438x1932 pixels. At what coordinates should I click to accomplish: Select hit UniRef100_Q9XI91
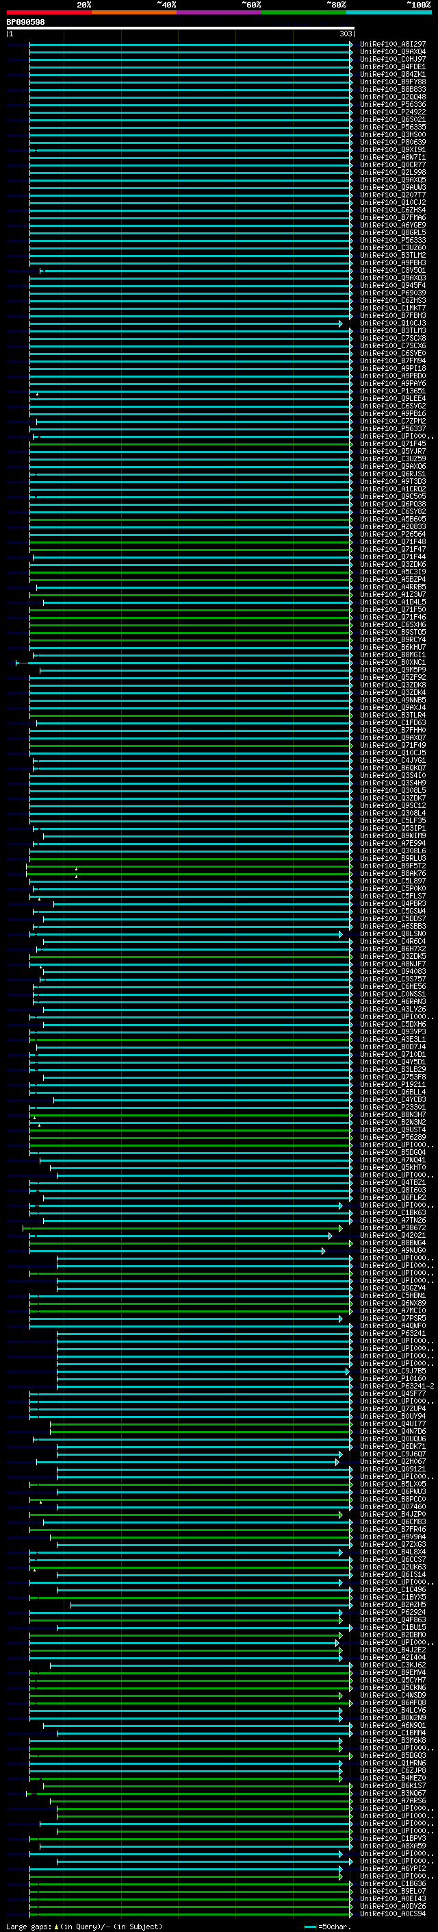[392, 149]
